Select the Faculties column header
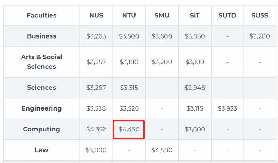 pyautogui.click(x=41, y=15)
